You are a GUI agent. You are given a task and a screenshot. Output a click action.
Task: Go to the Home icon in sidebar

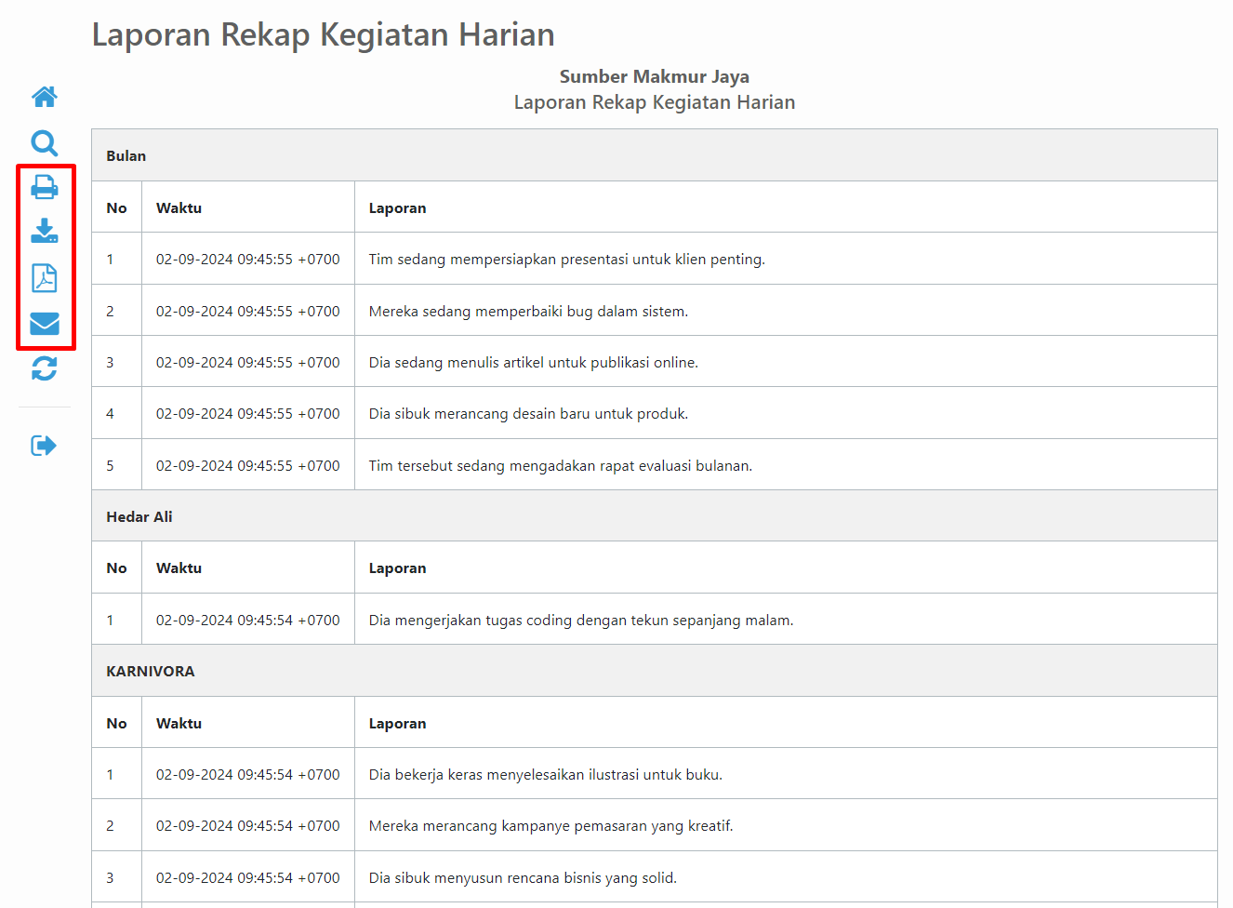pyautogui.click(x=45, y=97)
